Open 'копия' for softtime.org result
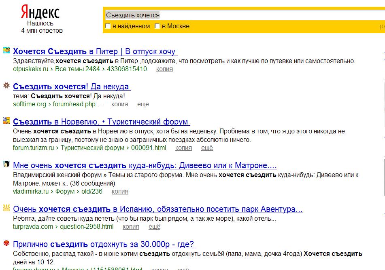This screenshot has height=270, width=385. (119, 104)
